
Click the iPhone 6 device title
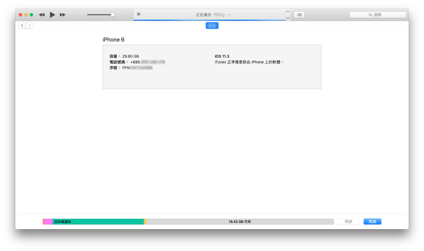[x=113, y=40]
